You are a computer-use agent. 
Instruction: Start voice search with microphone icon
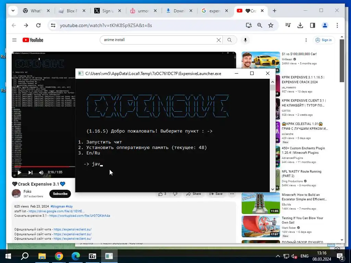(245, 40)
